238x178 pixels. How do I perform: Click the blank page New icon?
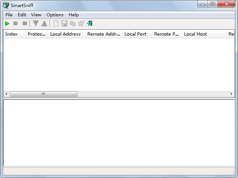[56, 24]
